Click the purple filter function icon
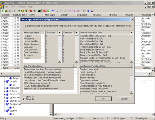Image resolution: width=155 pixels, height=120 pixels. [75, 11]
